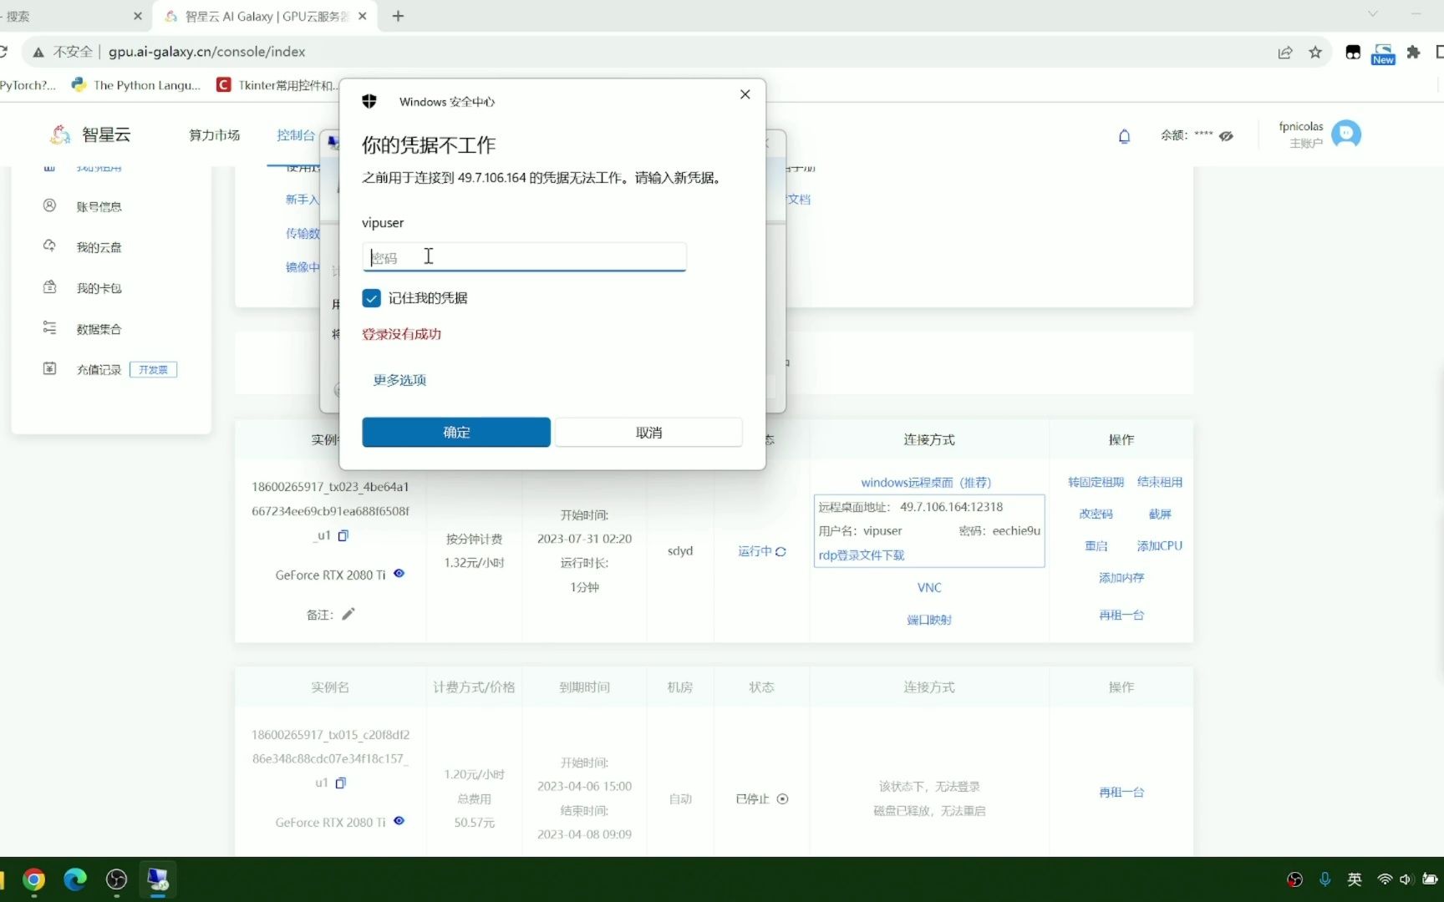This screenshot has height=902, width=1444.
Task: Open 账号信息 in the sidebar
Action: pyautogui.click(x=99, y=206)
